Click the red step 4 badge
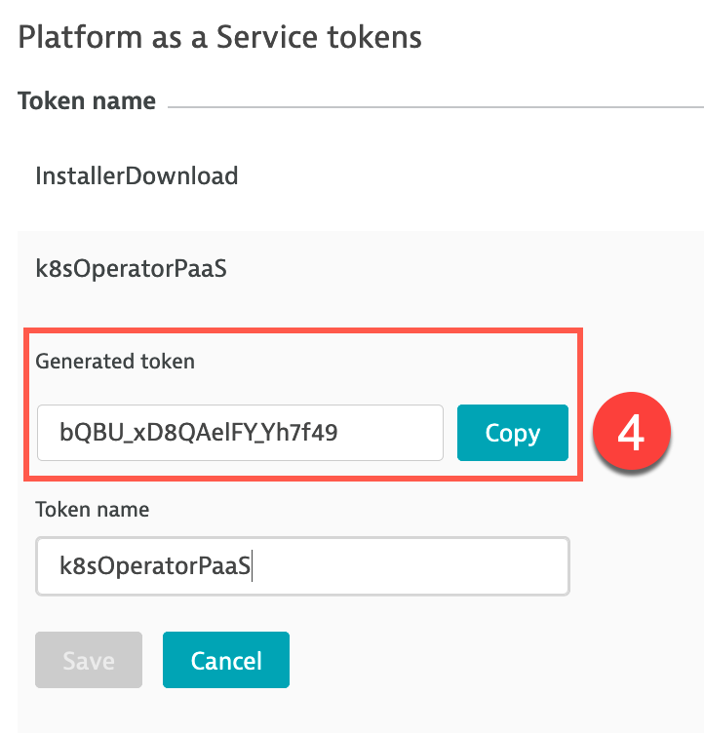Screen dimensions: 704x733 632,432
